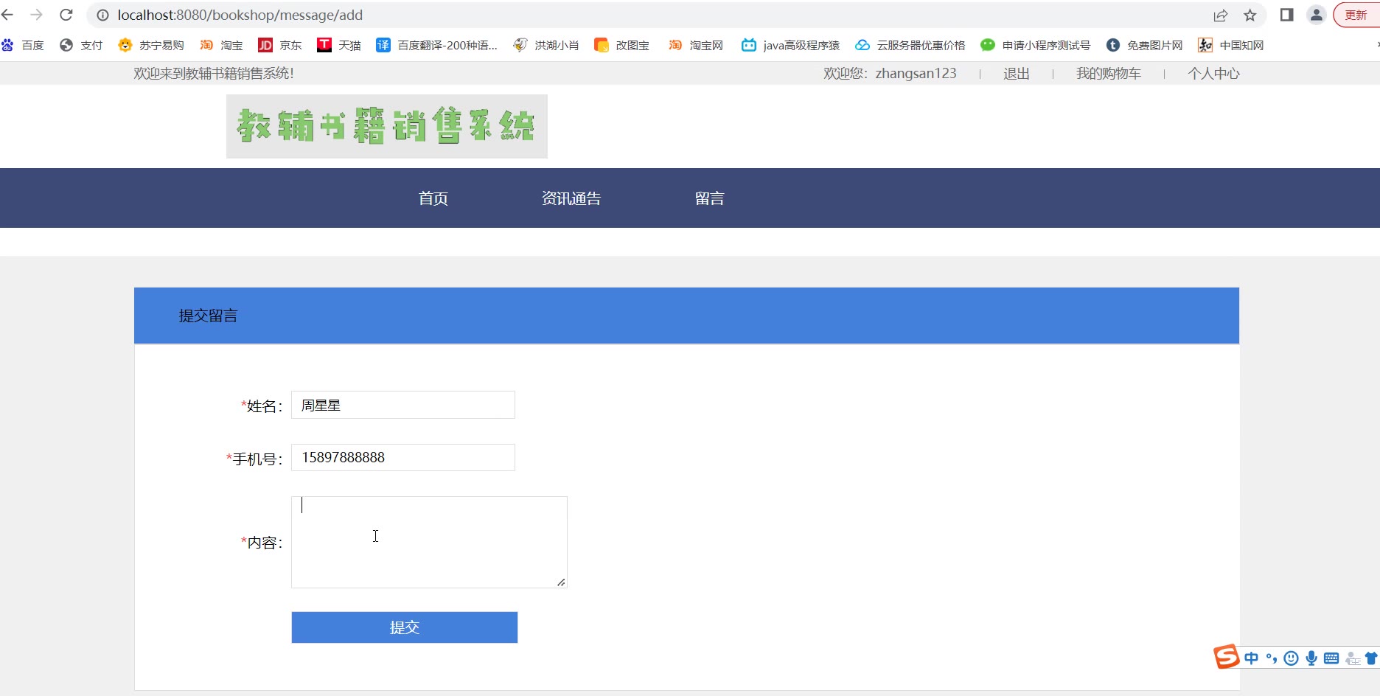
Task: Click the browser forward arrow
Action: (36, 15)
